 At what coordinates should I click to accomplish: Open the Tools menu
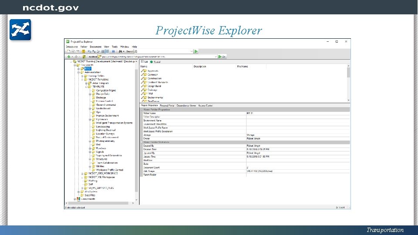(115, 47)
